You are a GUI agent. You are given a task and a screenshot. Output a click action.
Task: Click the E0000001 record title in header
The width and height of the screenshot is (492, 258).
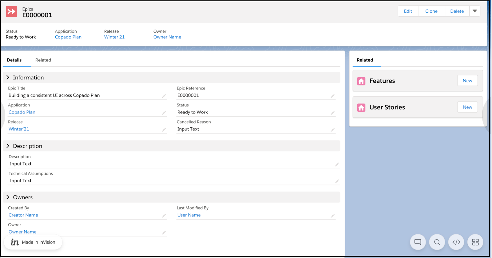click(x=37, y=15)
